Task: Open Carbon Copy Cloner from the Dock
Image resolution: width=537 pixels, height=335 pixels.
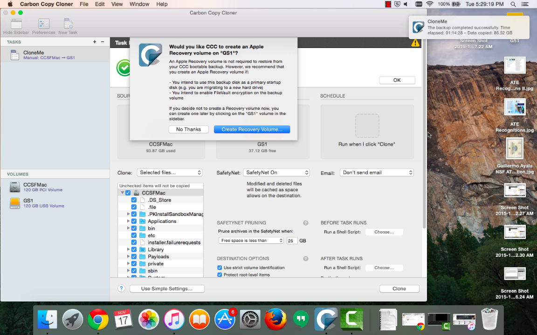Action: point(326,319)
